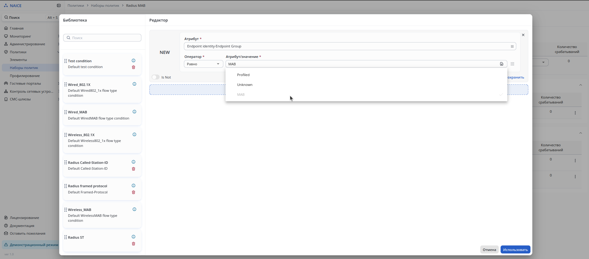This screenshot has width=589, height=259.
Task: Click library Поиск search field
Action: coord(102,38)
